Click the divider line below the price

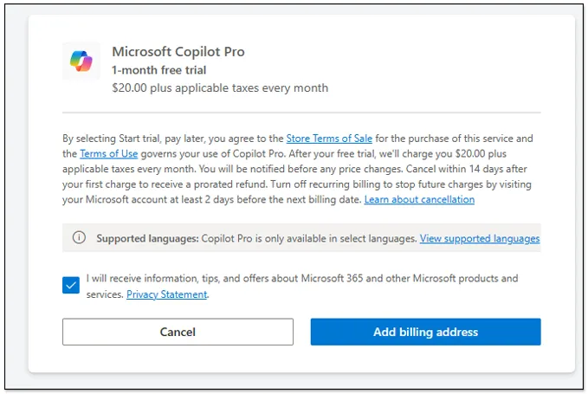pyautogui.click(x=301, y=112)
